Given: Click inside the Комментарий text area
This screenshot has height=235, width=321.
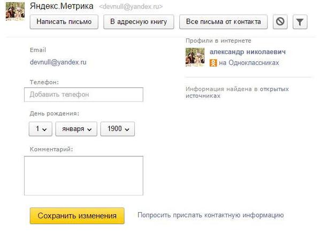Looking at the screenshot, I should [83, 175].
